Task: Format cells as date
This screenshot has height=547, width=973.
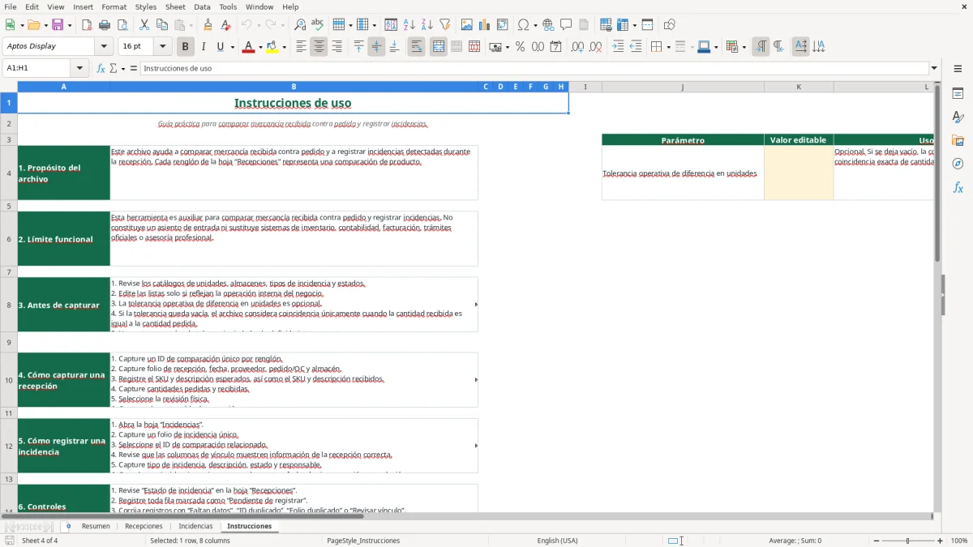Action: click(555, 47)
